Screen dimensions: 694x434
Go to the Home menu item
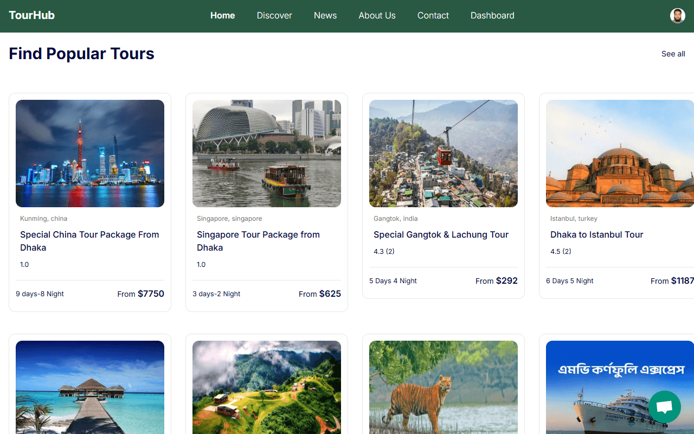coord(222,16)
